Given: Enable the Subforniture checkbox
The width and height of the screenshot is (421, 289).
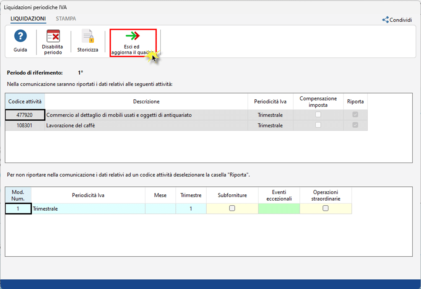Looking at the screenshot, I should 232,209.
